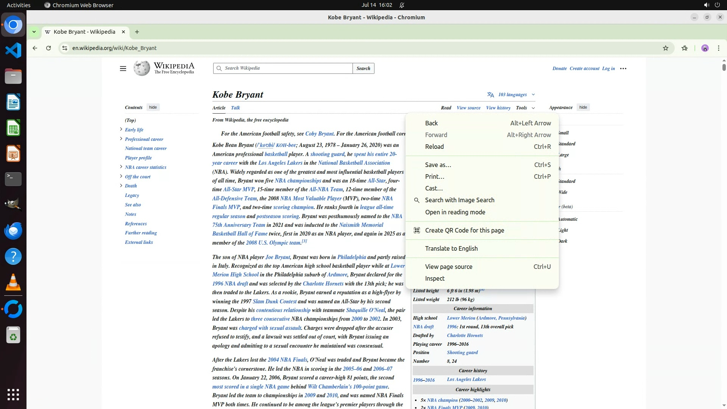This screenshot has width=727, height=409.
Task: Open the user profile avatar icon
Action: (x=705, y=48)
